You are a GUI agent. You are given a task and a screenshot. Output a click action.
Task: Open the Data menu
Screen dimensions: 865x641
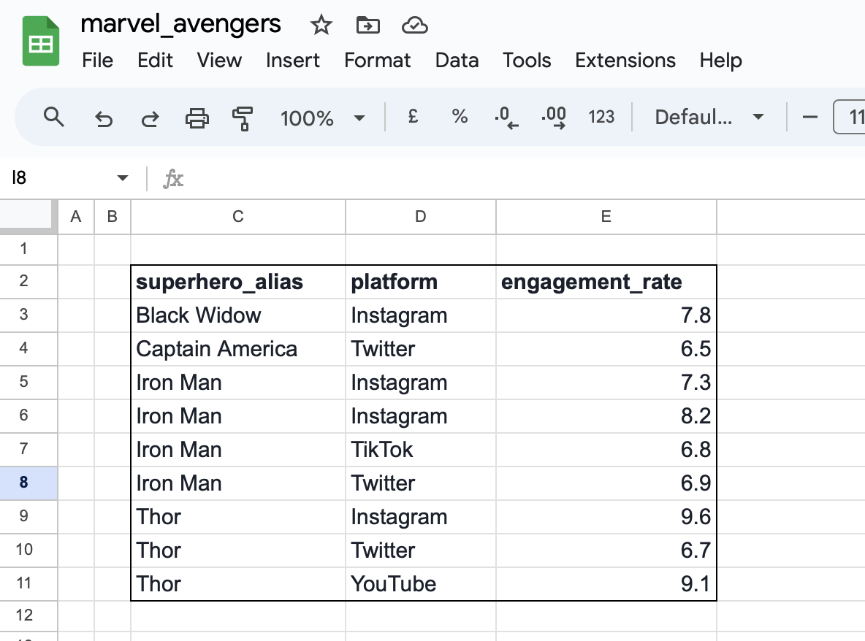457,60
